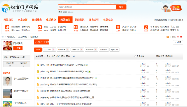
Task: Open thumbnail for 求大企业五险一 post
Action: (7, 81)
